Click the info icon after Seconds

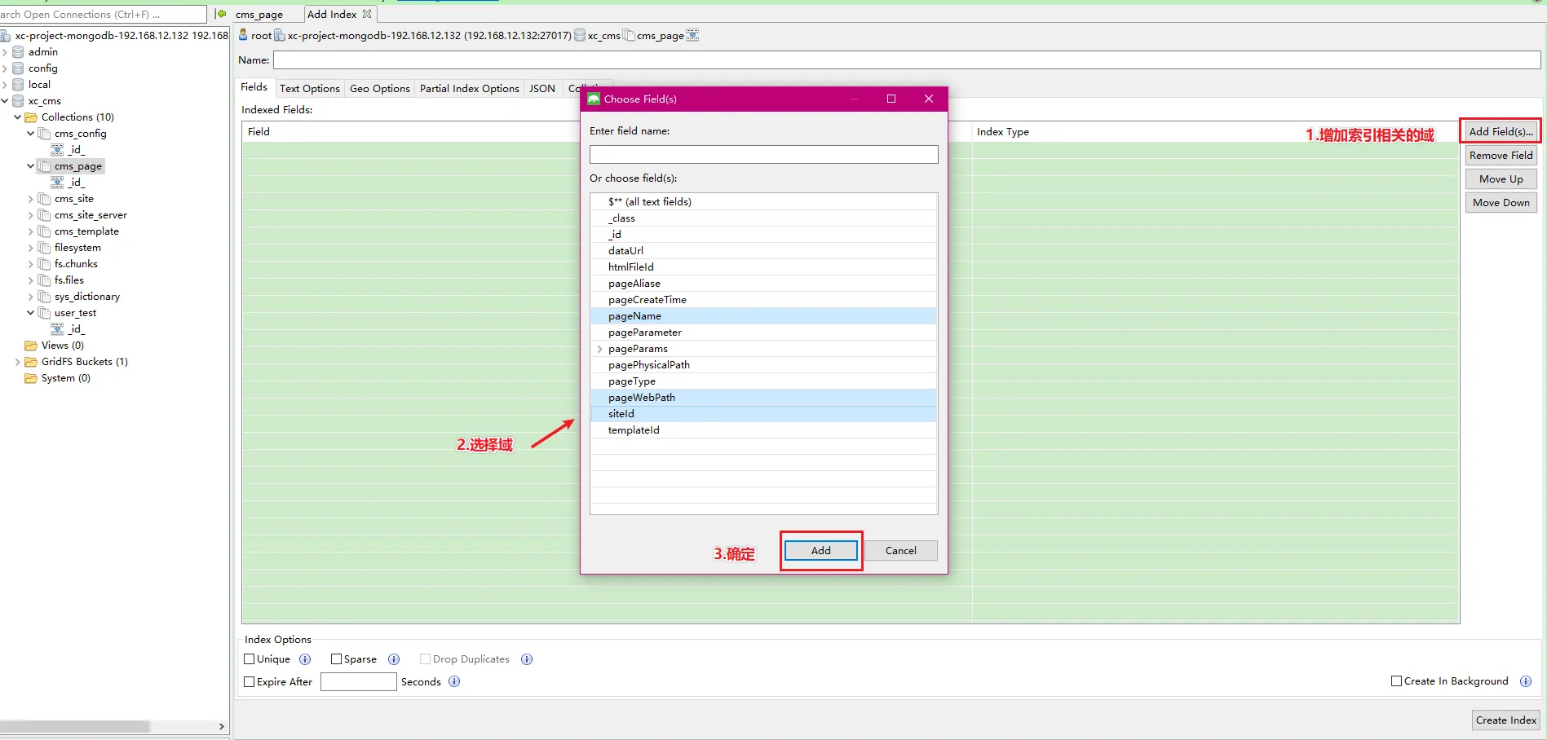(454, 682)
